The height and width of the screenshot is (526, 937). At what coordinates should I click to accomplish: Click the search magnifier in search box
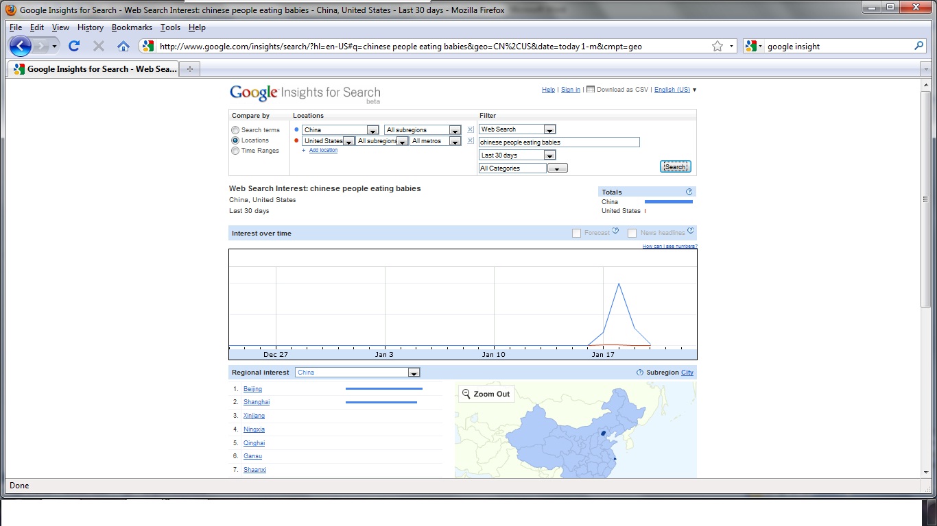919,46
